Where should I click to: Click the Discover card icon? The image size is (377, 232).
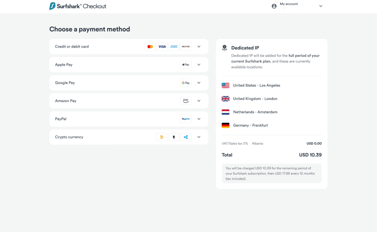coord(186,47)
